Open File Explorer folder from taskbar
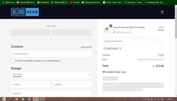 [x=23, y=99]
